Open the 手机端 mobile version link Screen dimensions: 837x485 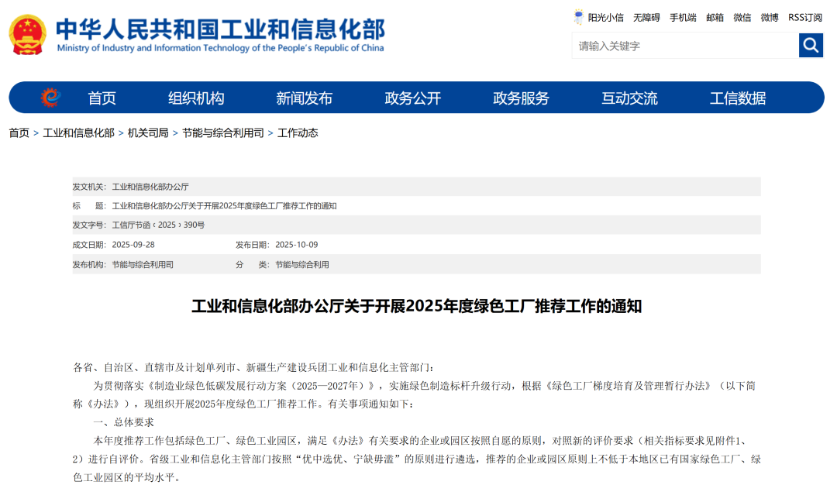(683, 16)
